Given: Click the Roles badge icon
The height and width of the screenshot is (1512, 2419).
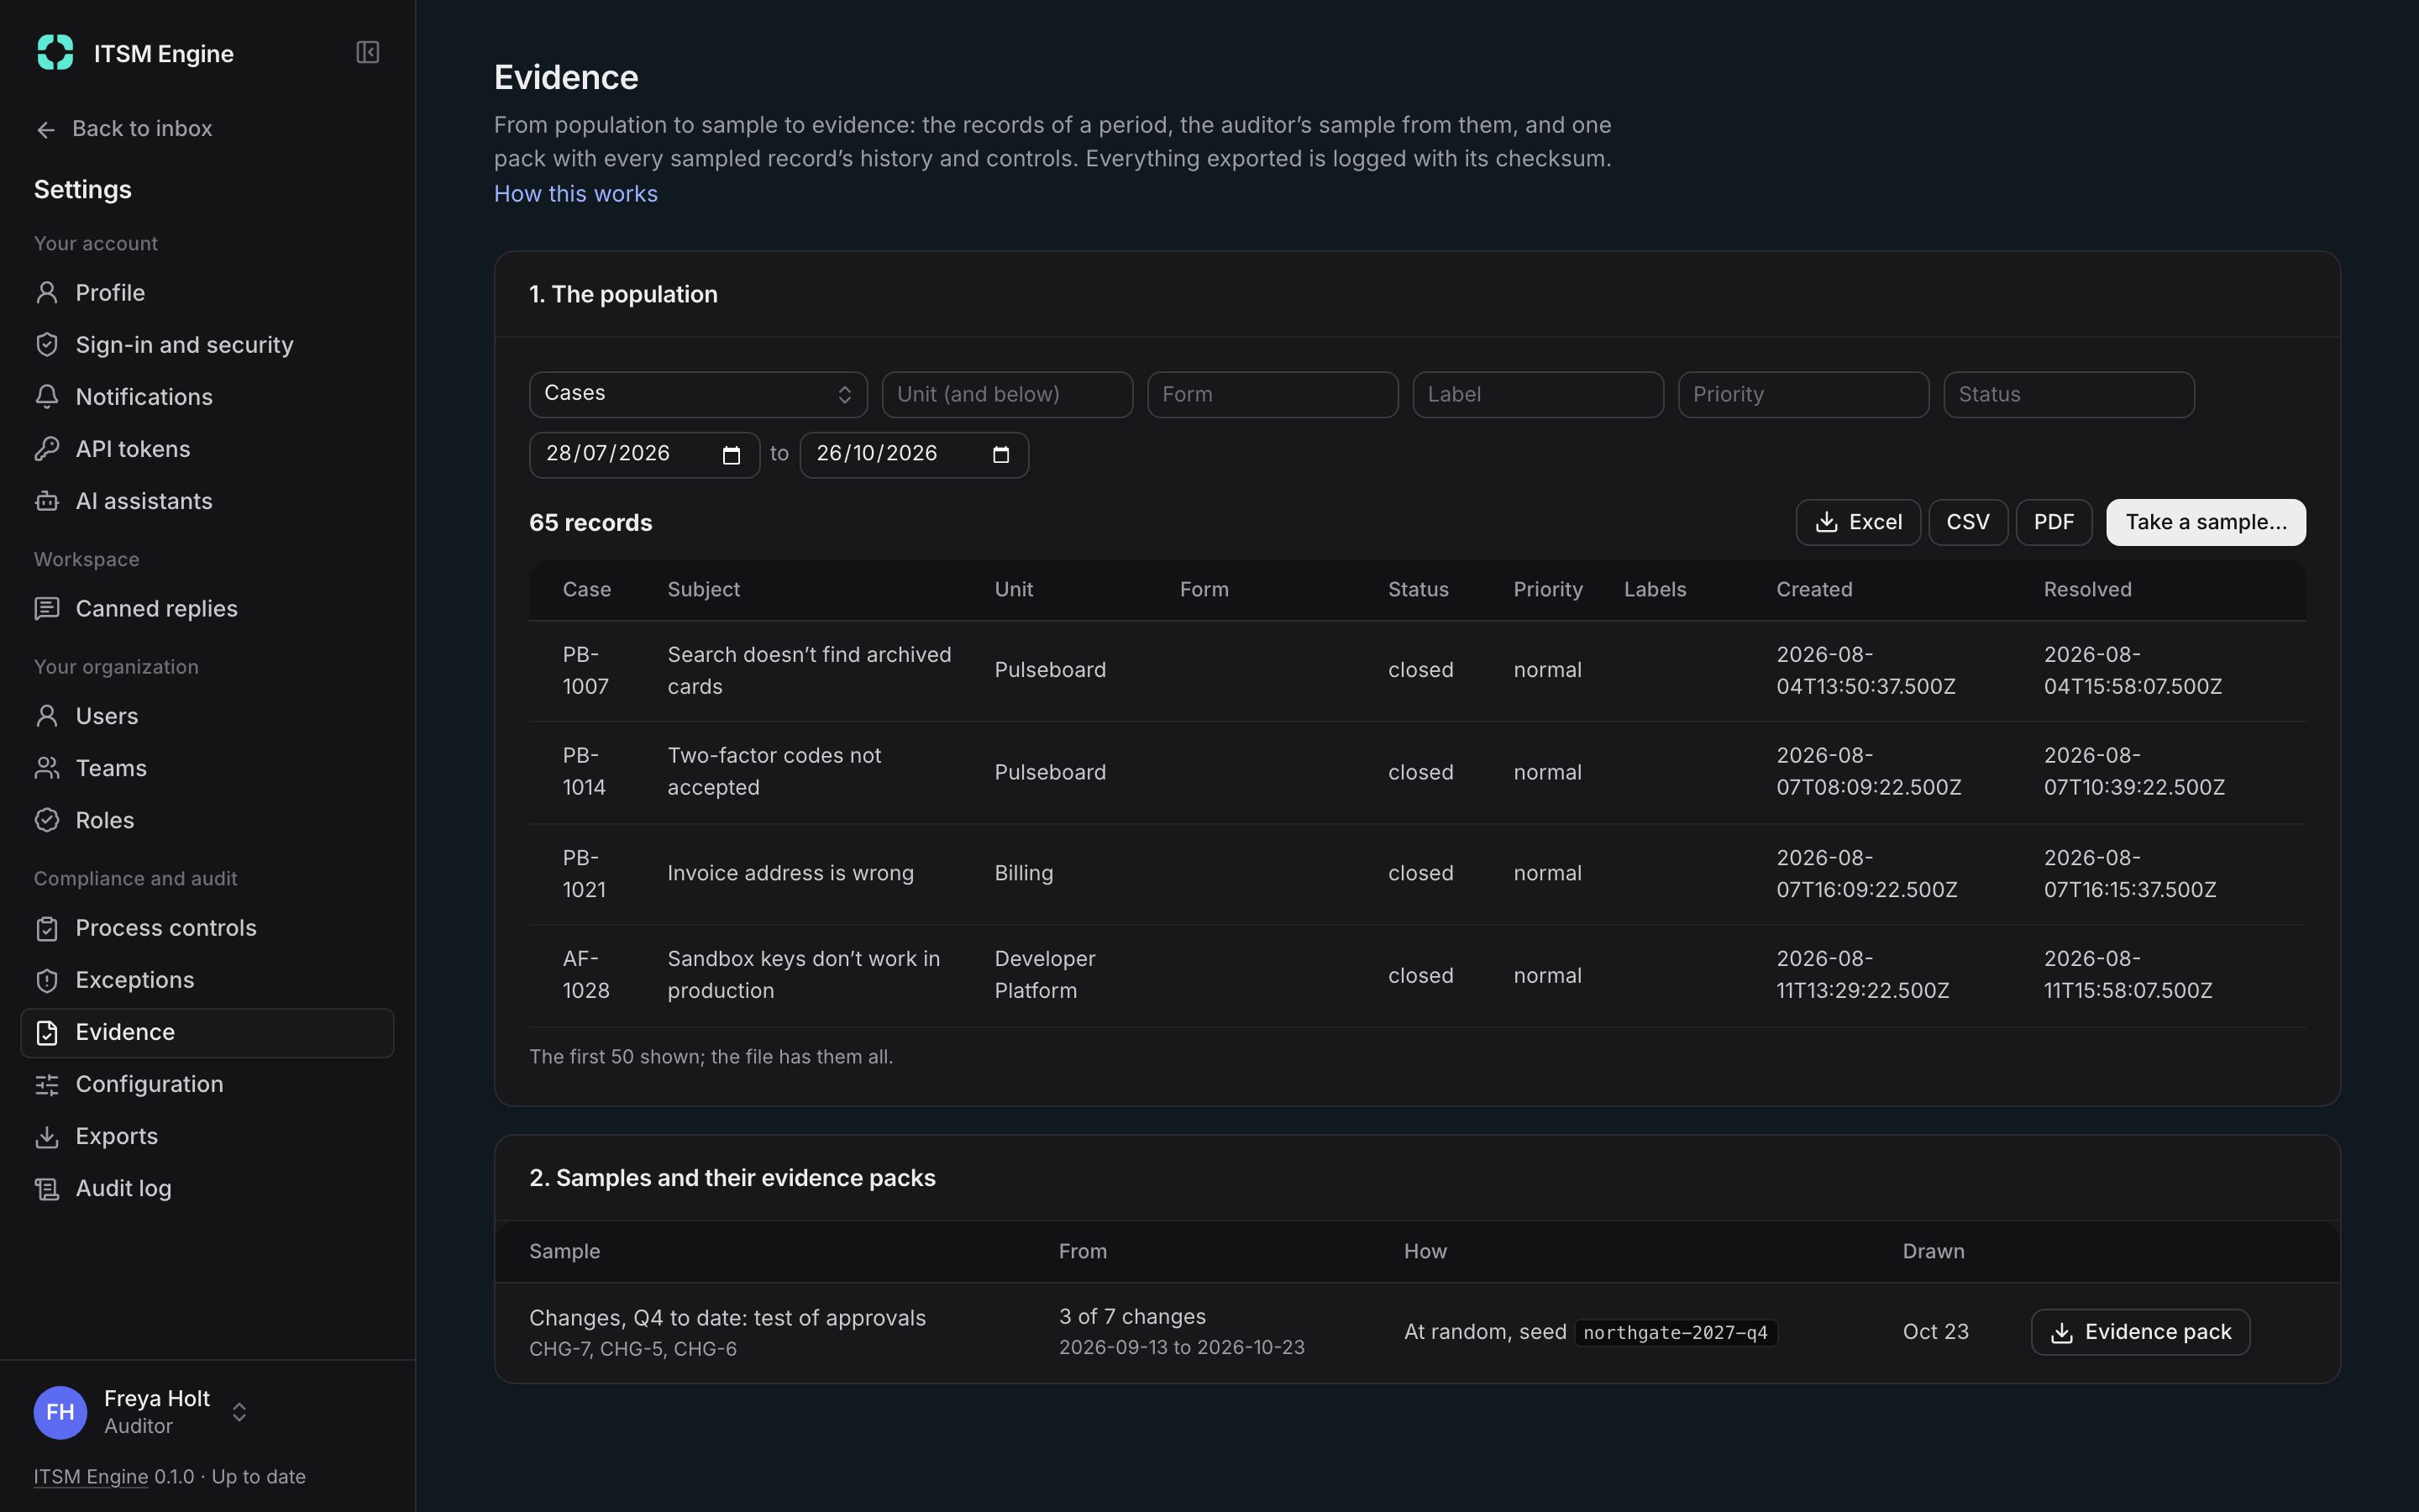Looking at the screenshot, I should [x=47, y=821].
